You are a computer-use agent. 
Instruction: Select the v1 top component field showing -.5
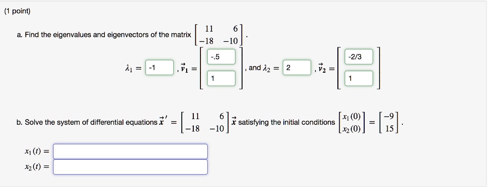pyautogui.click(x=221, y=56)
